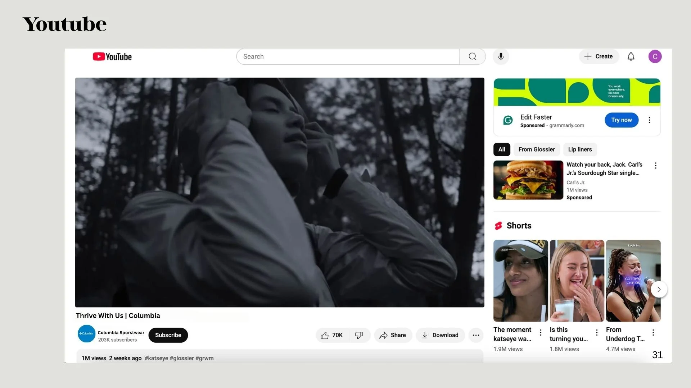Click the 'The moment katseye wa...' title
Screen dimensions: 691x388
tap(512, 334)
